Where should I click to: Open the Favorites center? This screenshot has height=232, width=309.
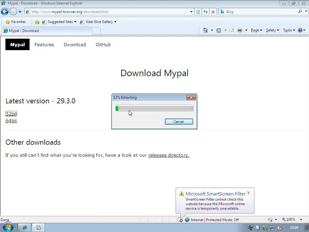(x=16, y=22)
